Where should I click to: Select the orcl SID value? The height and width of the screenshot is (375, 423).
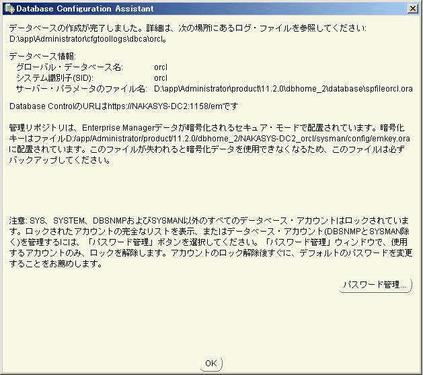[x=161, y=78]
